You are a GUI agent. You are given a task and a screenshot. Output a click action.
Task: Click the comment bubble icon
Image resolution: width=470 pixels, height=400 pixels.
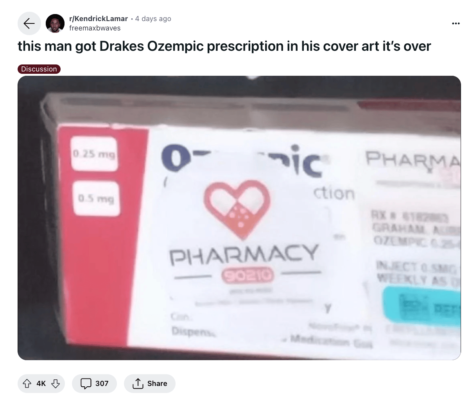tap(86, 384)
